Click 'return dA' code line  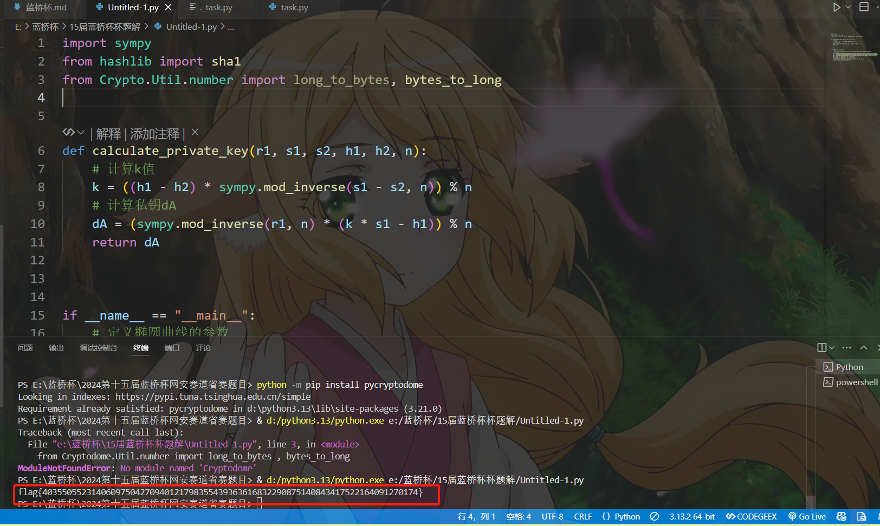(126, 243)
